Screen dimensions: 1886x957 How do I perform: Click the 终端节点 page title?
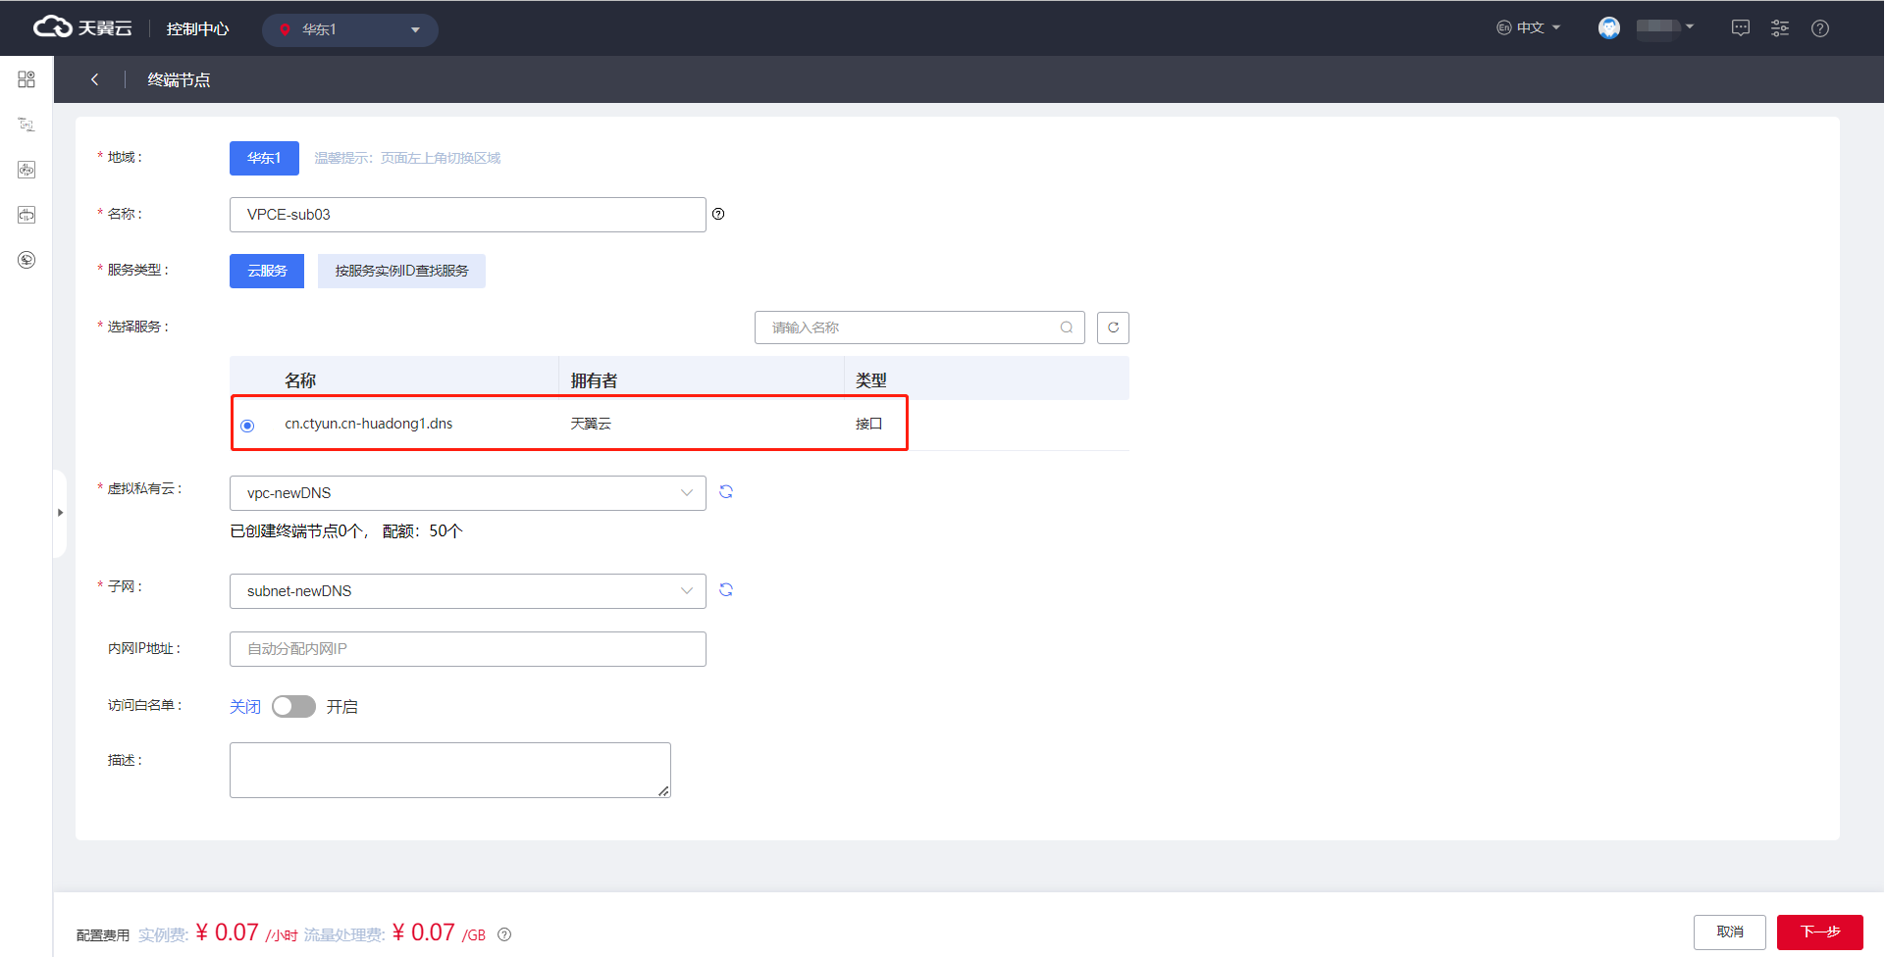tap(179, 79)
